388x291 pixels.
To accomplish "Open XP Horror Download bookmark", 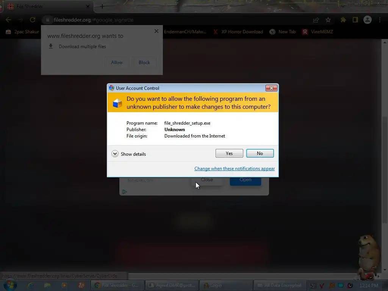I will [238, 32].
